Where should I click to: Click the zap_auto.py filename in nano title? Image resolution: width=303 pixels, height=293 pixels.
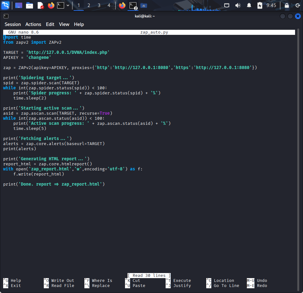tap(154, 32)
